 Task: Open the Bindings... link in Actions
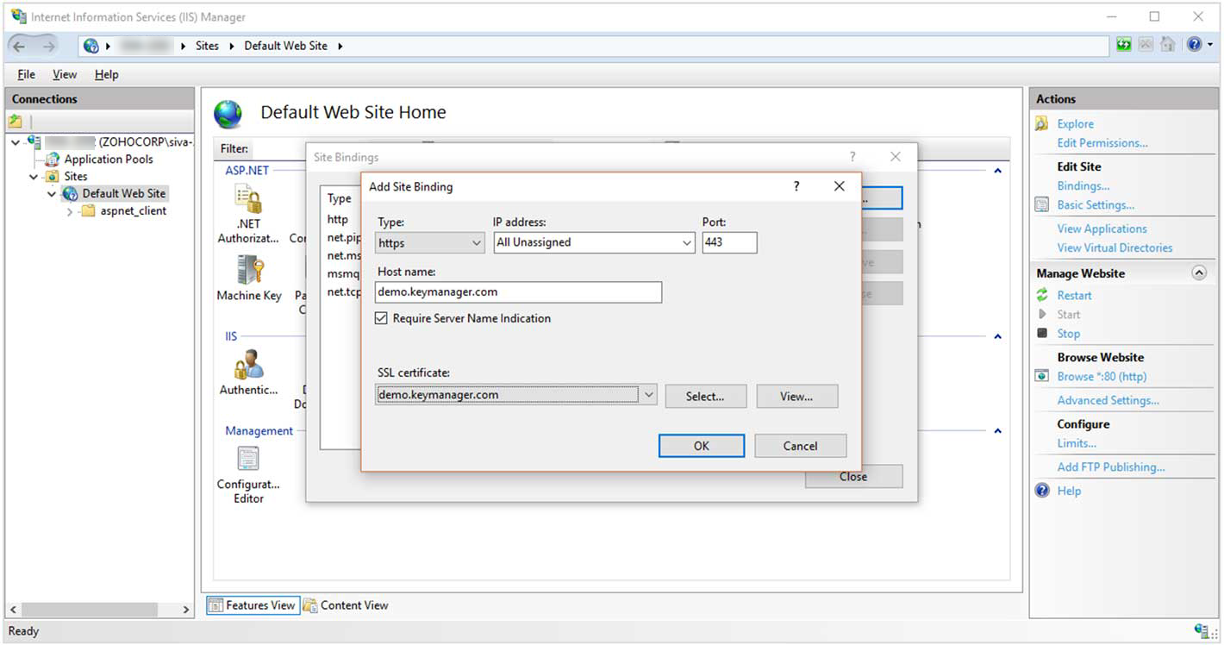click(1083, 185)
